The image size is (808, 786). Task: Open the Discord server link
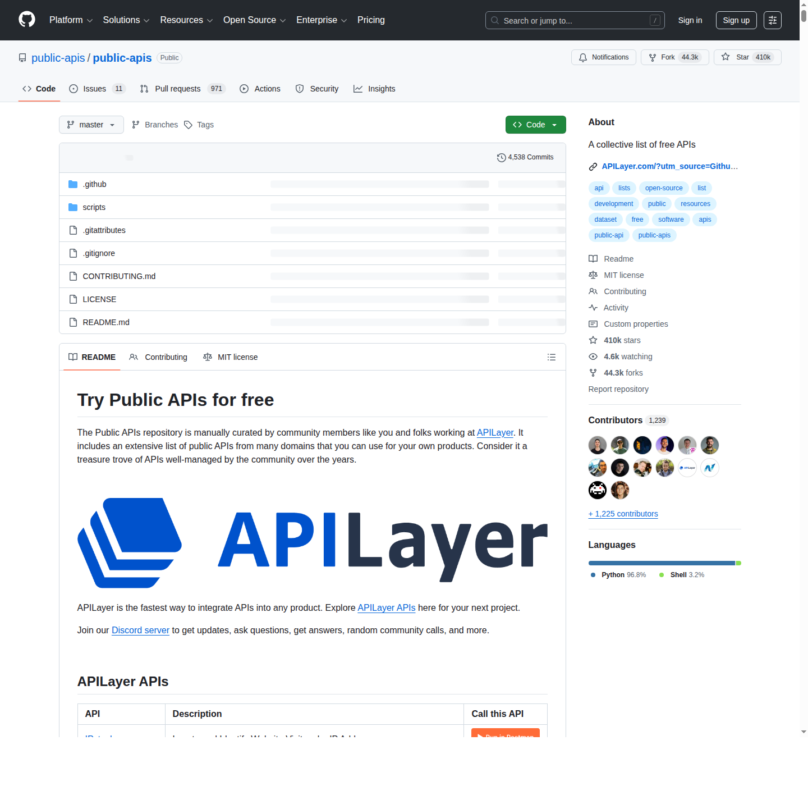tap(140, 630)
